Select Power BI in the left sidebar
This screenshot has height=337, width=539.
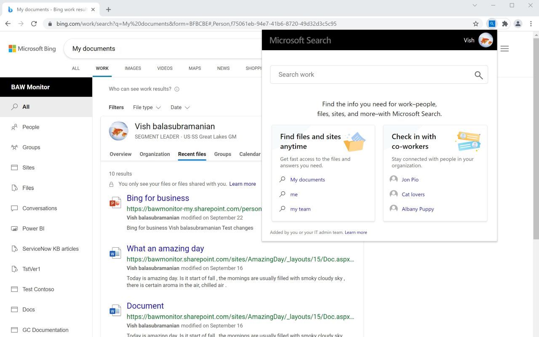click(x=46, y=228)
